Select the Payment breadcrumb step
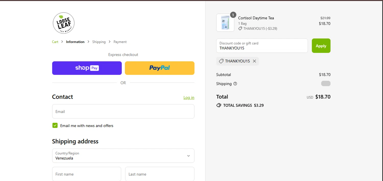Viewport: 383px width, 181px height. click(120, 42)
